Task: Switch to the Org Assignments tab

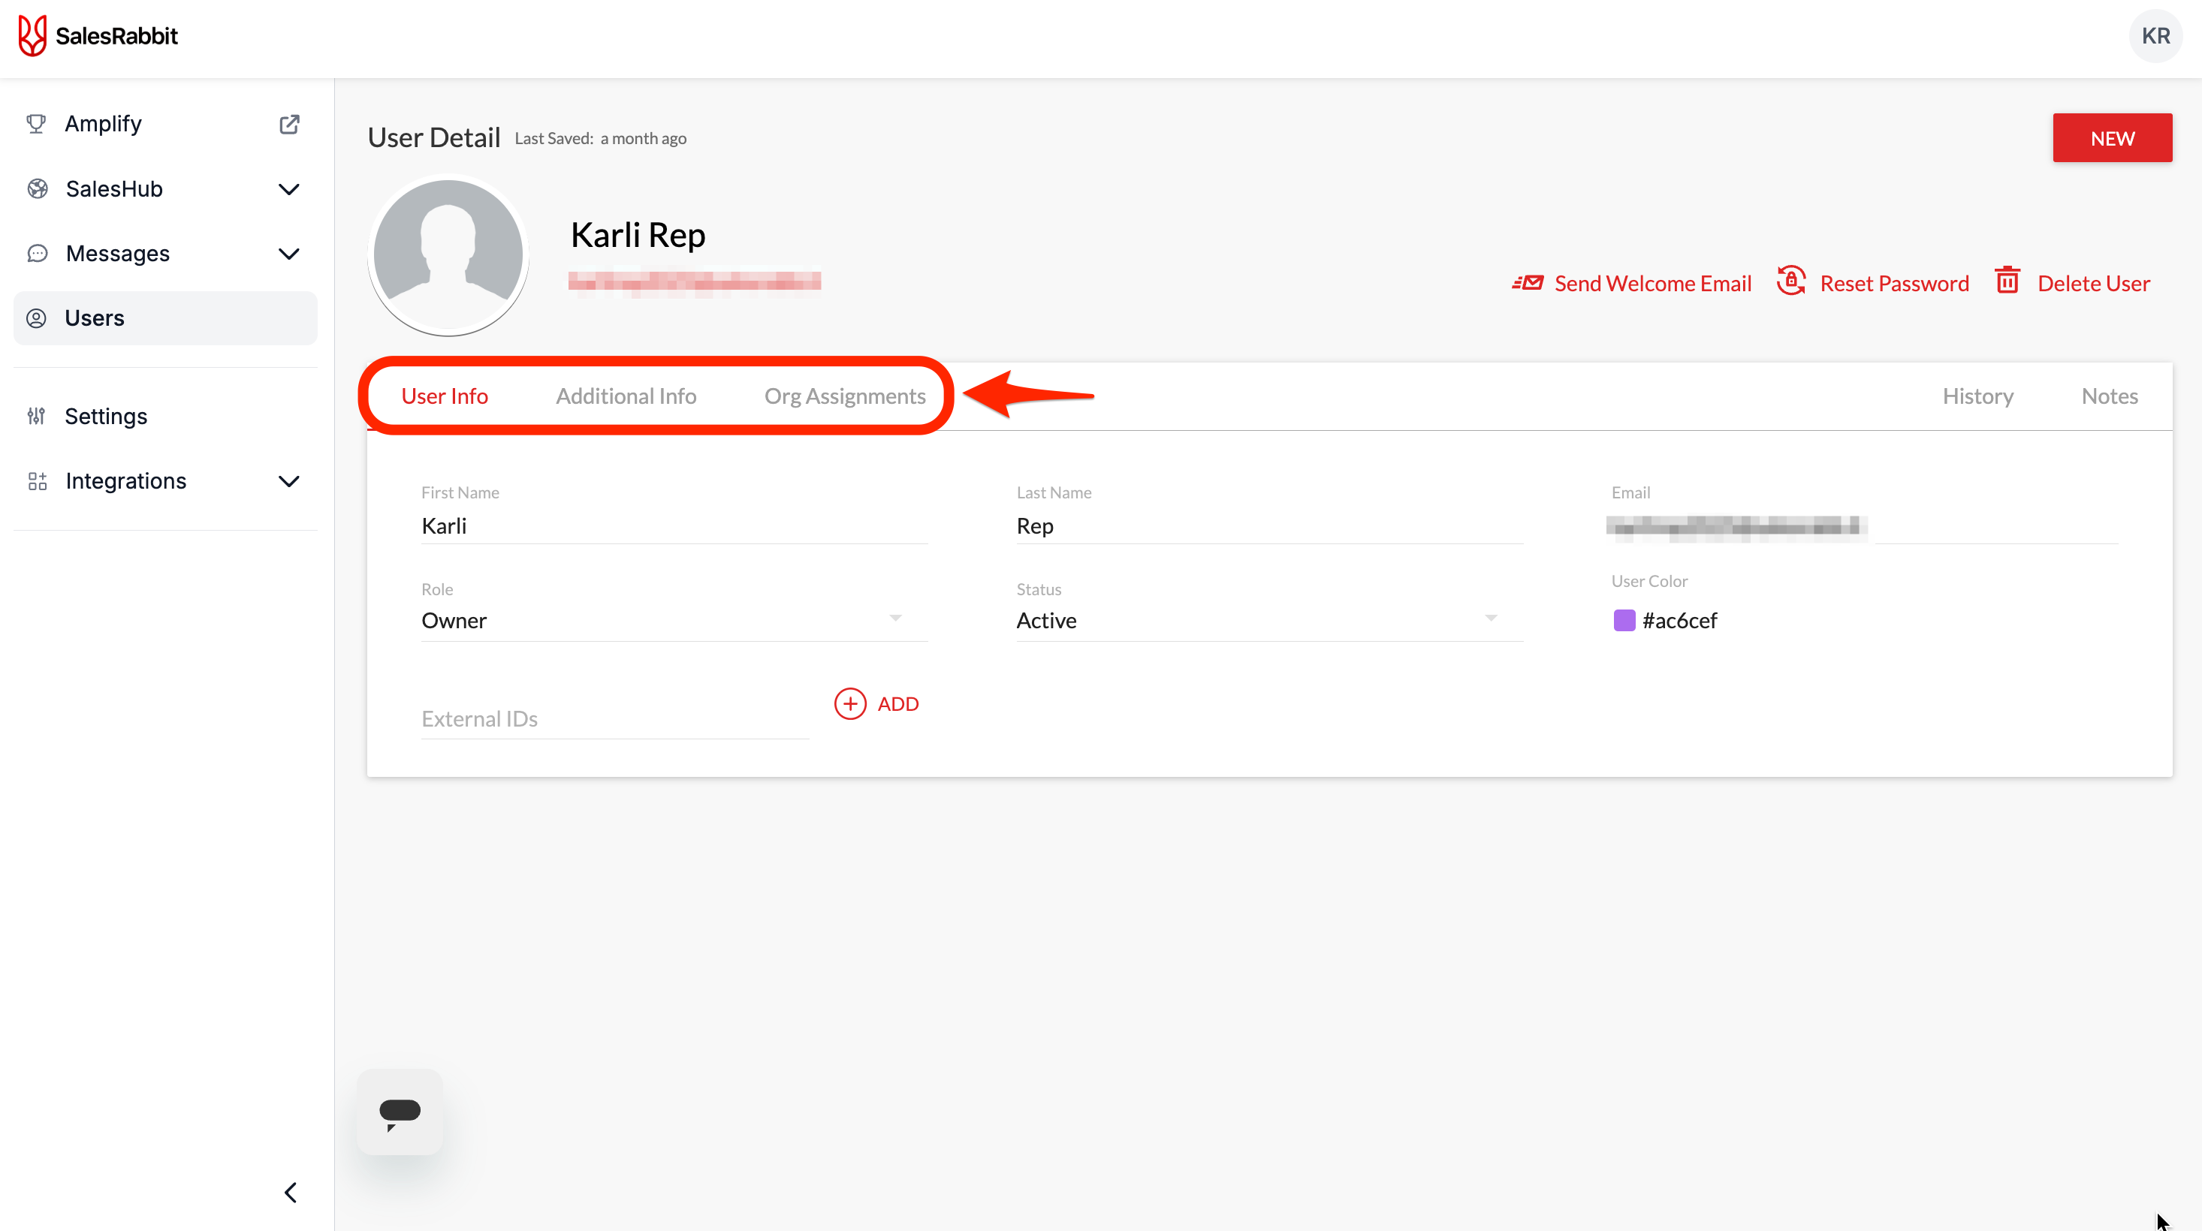Action: [x=845, y=396]
